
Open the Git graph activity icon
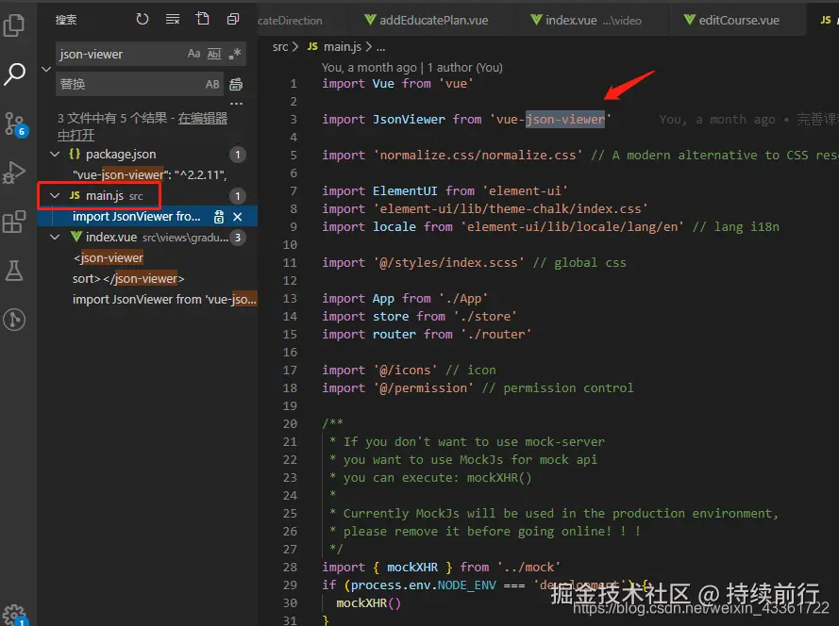coord(14,320)
